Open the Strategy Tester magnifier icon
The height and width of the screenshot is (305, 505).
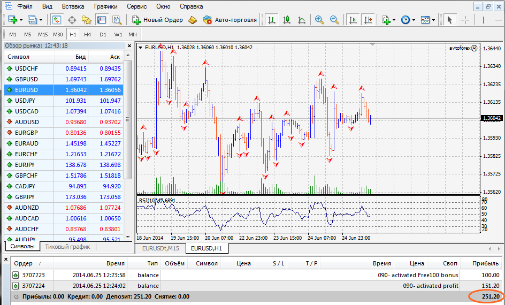[x=117, y=20]
